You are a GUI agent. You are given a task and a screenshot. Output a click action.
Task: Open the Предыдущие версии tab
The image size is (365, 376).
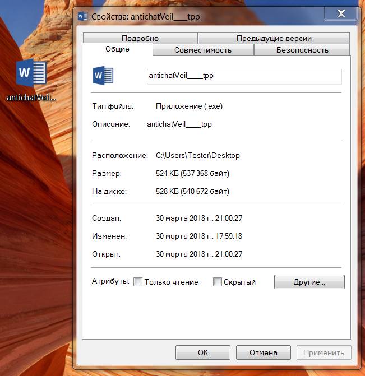(274, 38)
